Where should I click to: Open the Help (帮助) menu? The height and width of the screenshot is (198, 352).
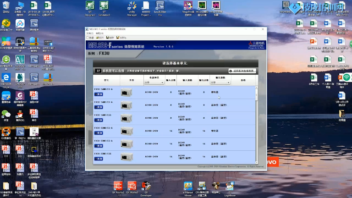(x=99, y=33)
